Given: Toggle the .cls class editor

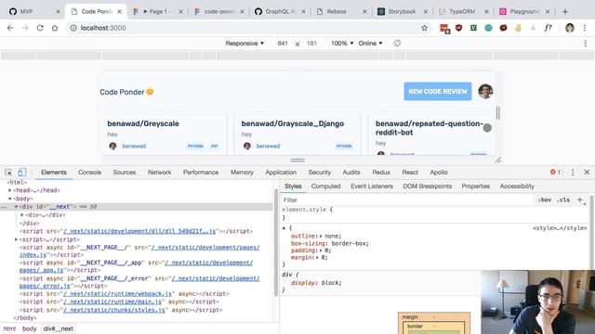Looking at the screenshot, I should (x=563, y=199).
